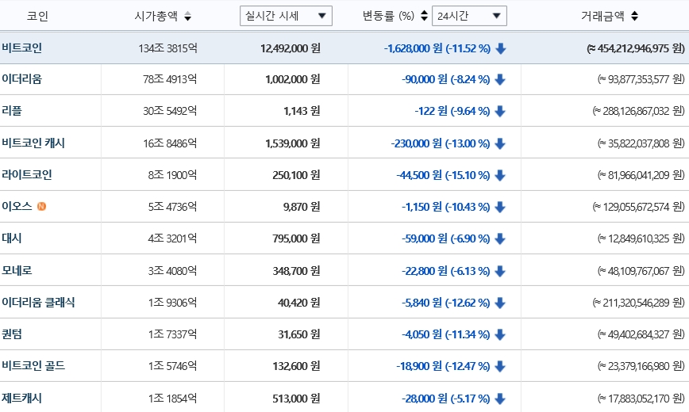This screenshot has height=412, width=689.
Task: Click the -28,000 원 (-5.17 %) change value
Action: click(x=446, y=399)
